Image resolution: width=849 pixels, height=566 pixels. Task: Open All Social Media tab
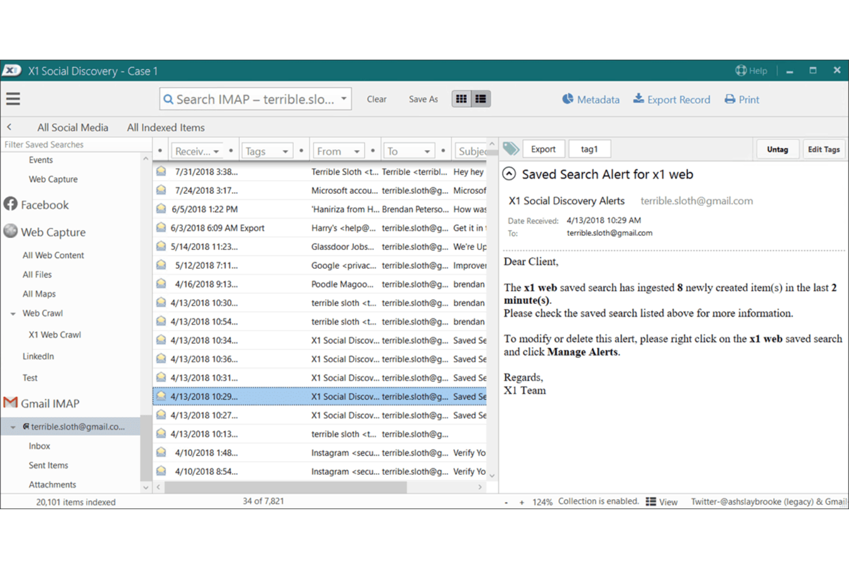point(73,127)
